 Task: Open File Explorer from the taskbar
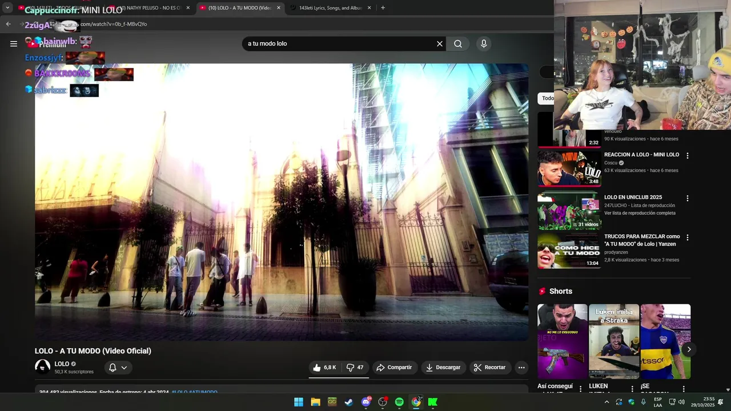click(x=315, y=402)
